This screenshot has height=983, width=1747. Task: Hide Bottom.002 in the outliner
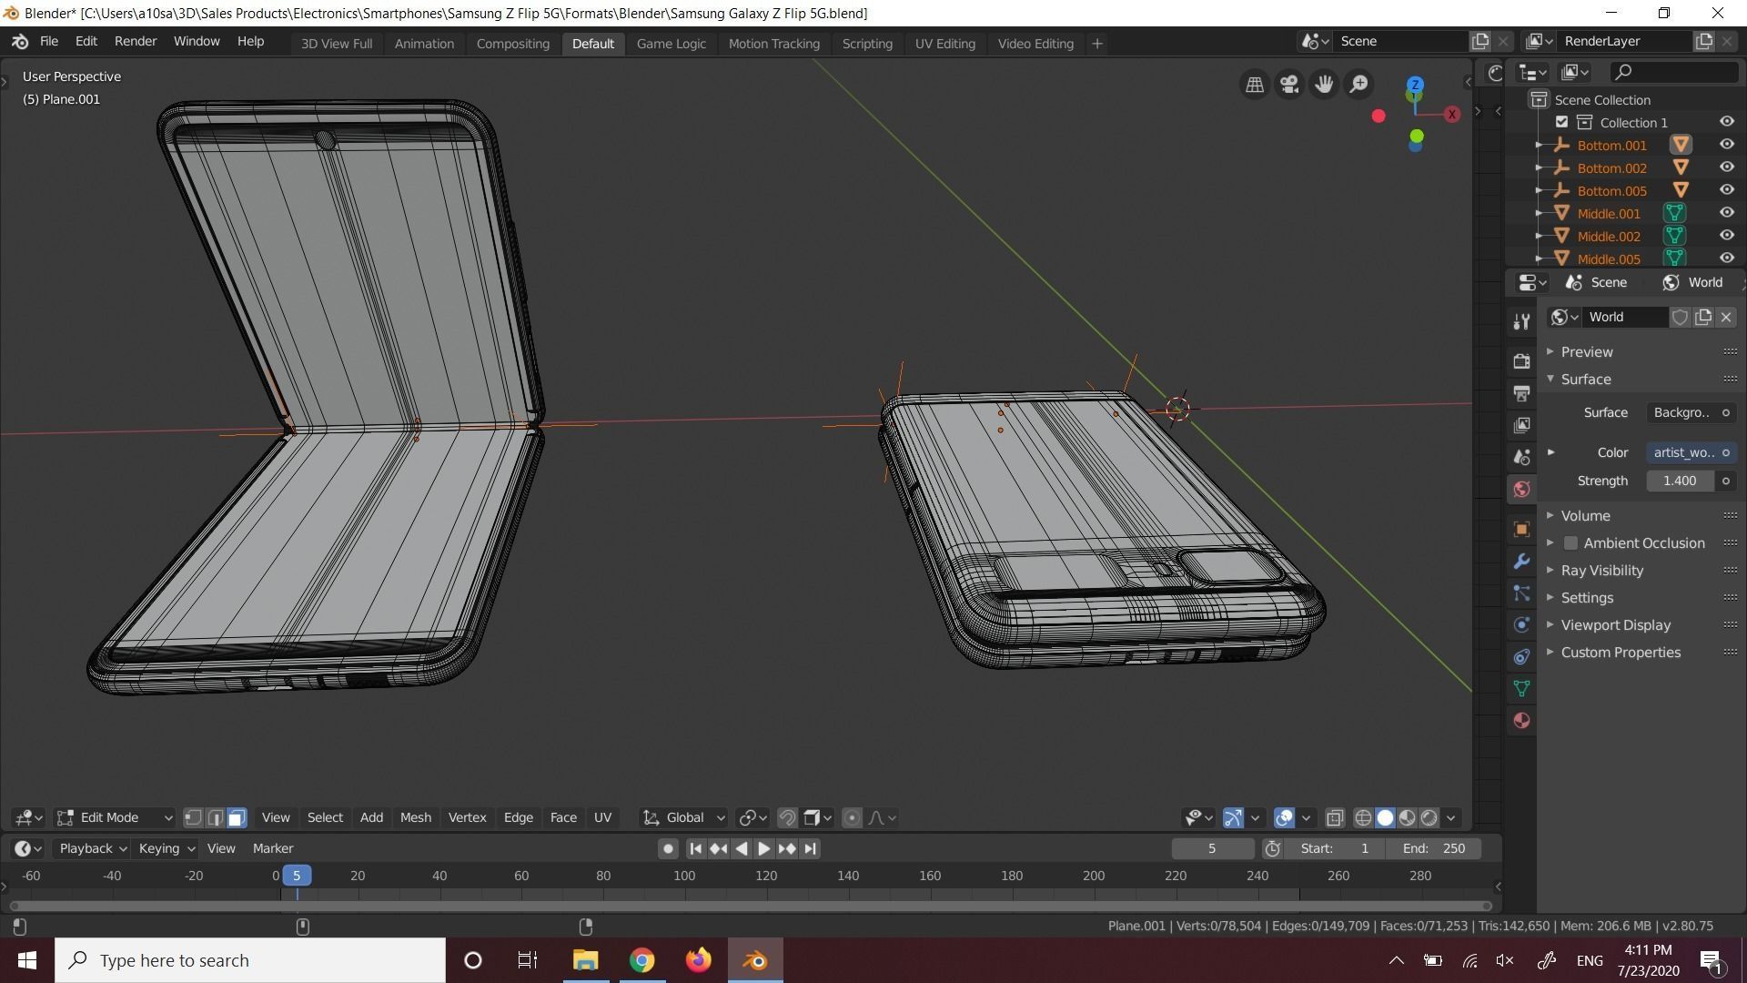[x=1726, y=167]
